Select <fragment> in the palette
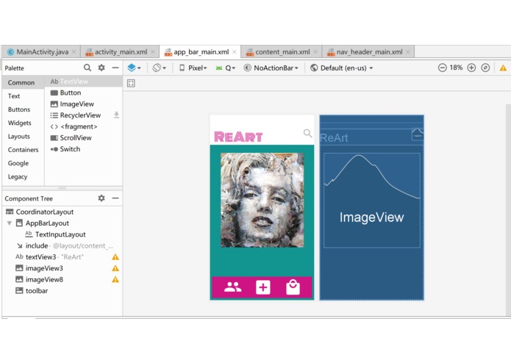This screenshot has width=511, height=363. pyautogui.click(x=83, y=126)
